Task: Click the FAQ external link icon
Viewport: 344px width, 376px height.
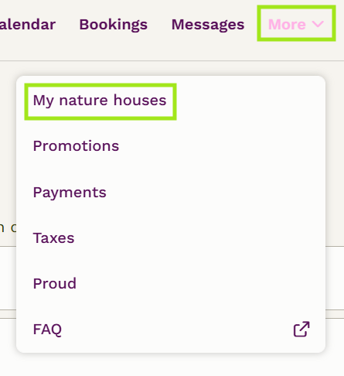Action: (301, 329)
